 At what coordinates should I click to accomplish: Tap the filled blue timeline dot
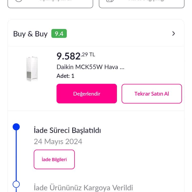[16, 127]
